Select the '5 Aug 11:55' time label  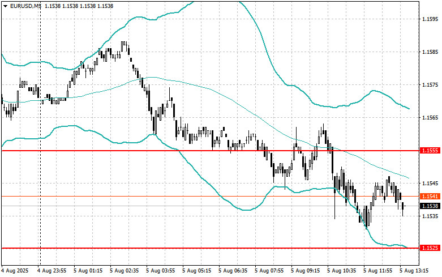tap(377, 271)
